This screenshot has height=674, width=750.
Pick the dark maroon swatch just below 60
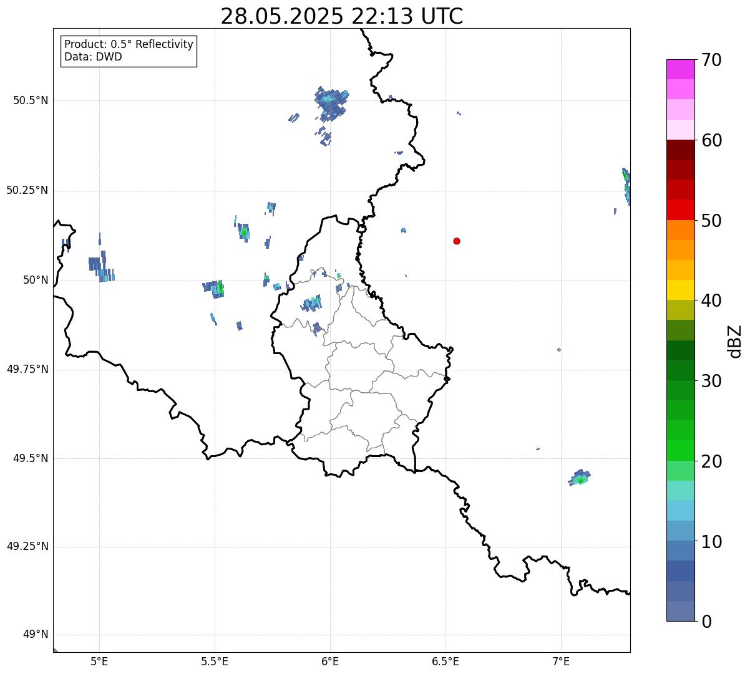click(680, 150)
